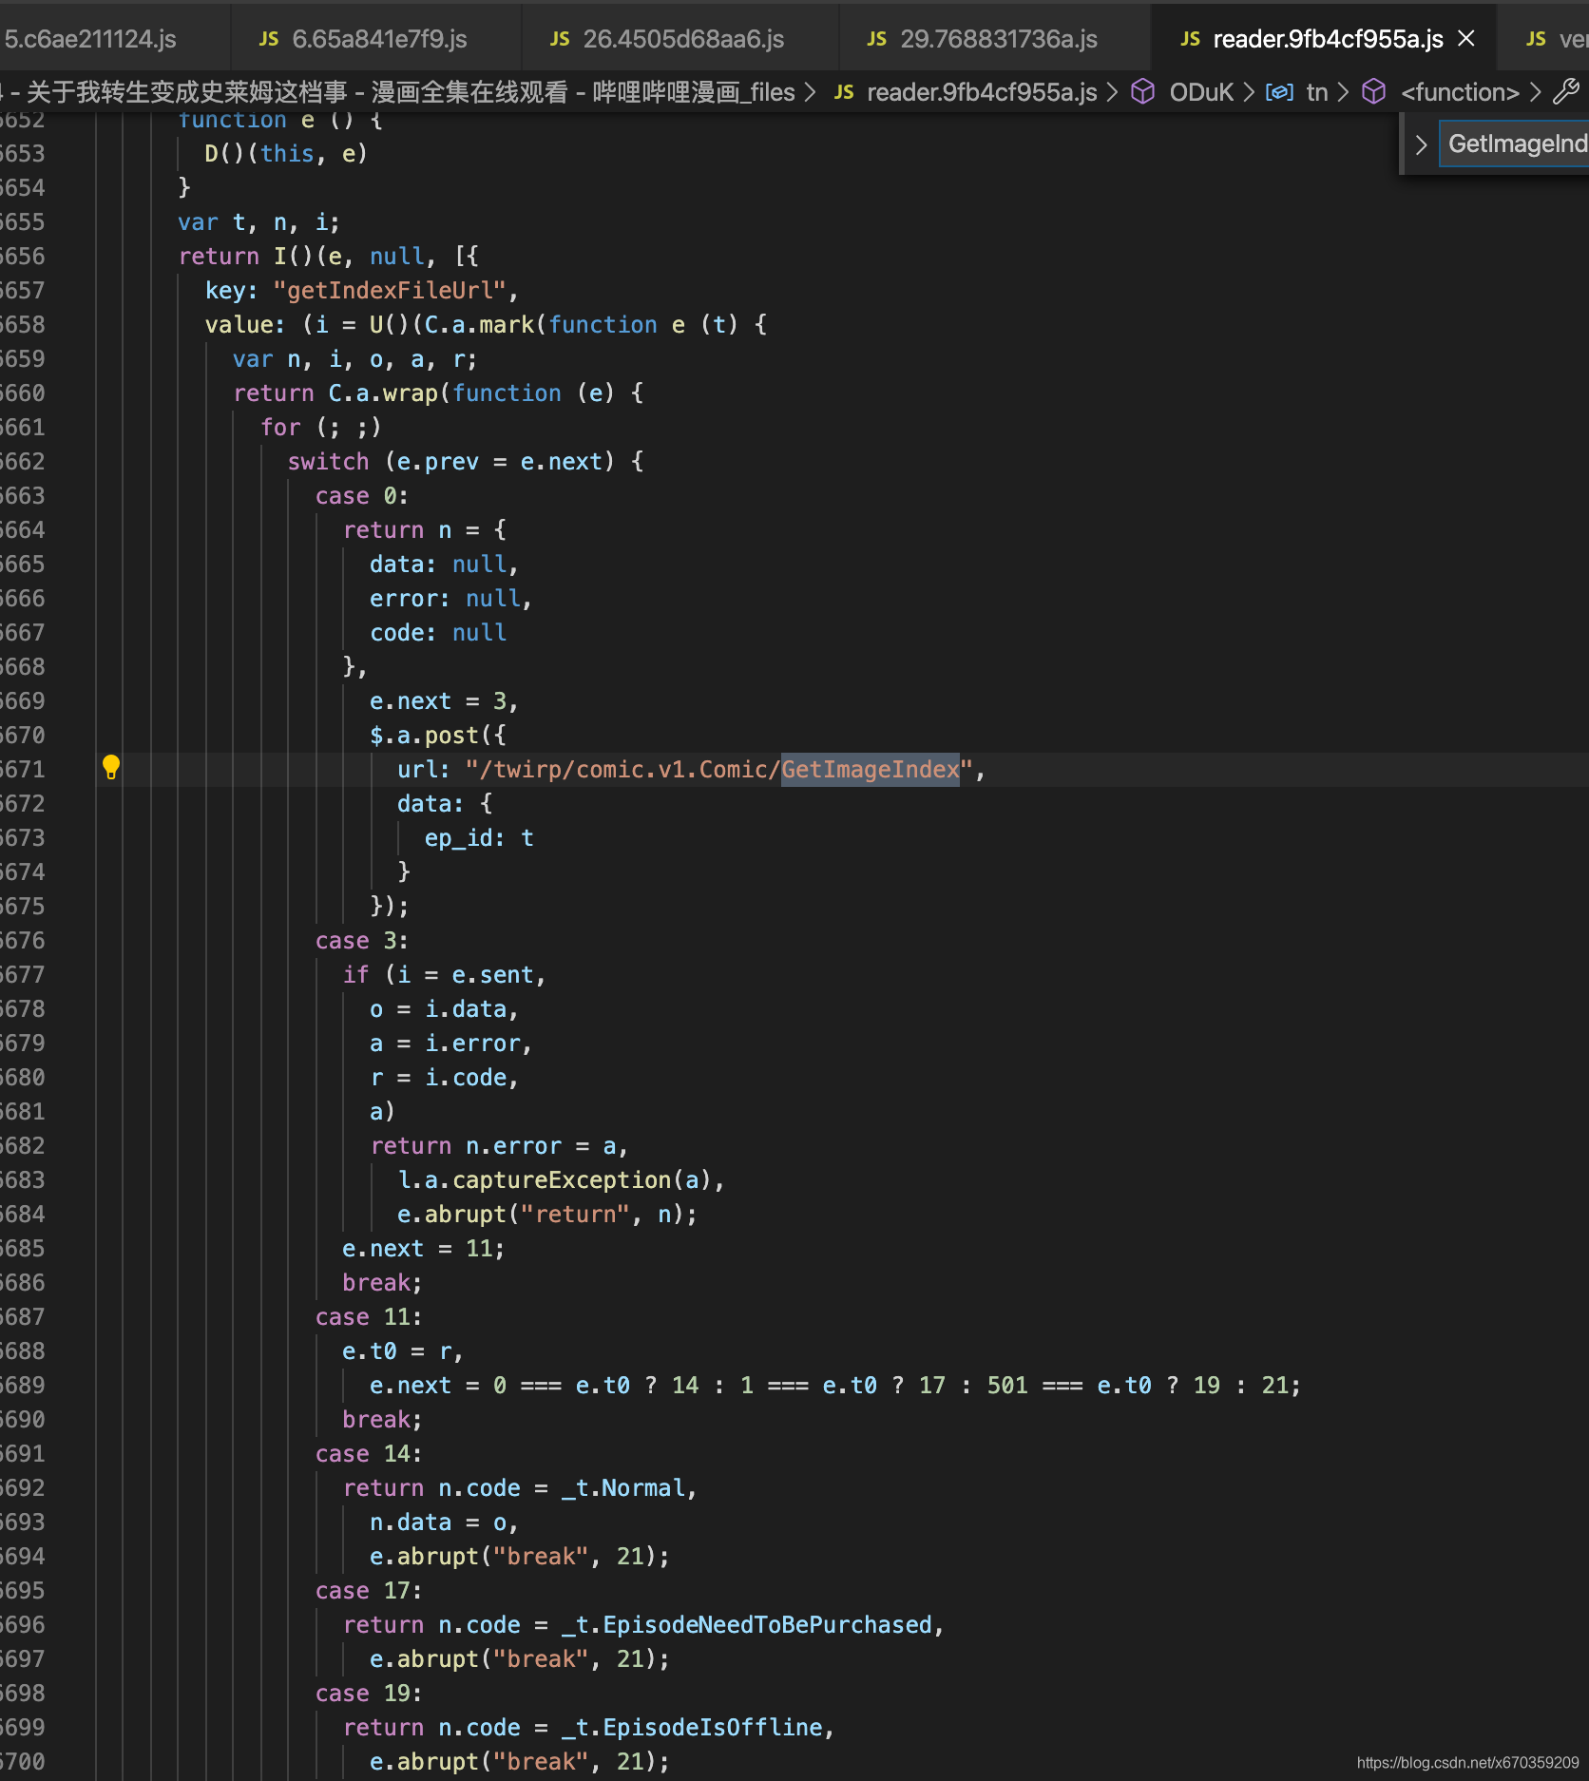
Task: Click the lightbulb quick-fix icon
Action: [x=111, y=768]
